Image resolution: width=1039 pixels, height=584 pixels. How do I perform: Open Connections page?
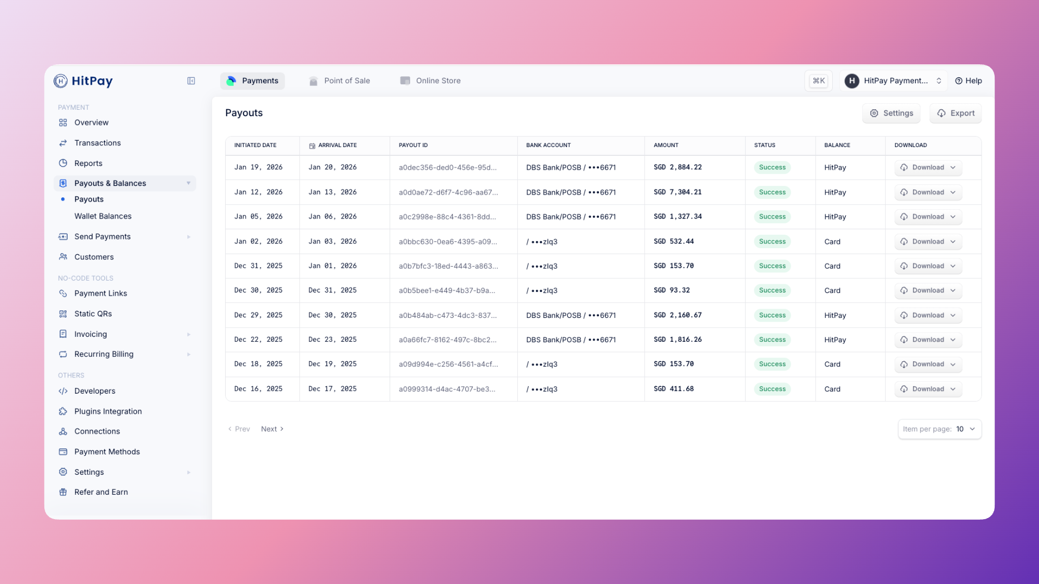click(x=97, y=432)
